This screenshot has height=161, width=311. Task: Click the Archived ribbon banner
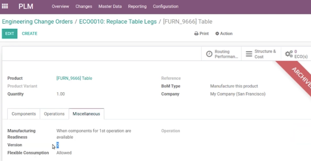[295, 75]
